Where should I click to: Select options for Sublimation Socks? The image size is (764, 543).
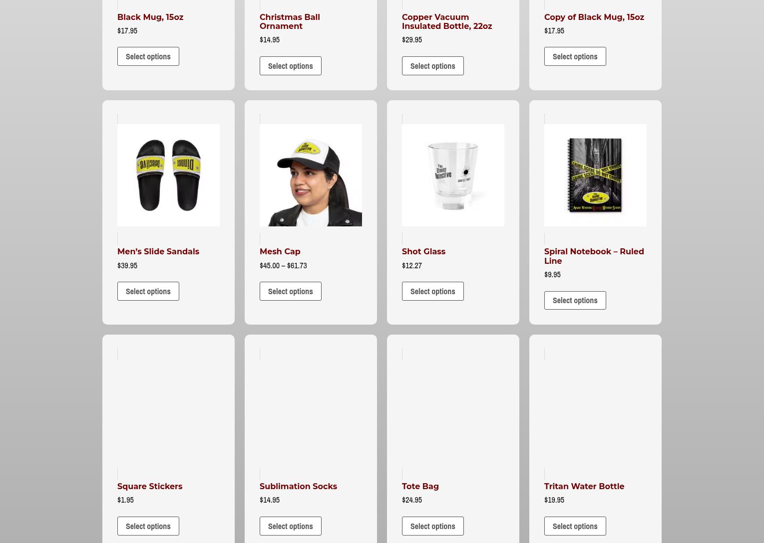click(291, 526)
